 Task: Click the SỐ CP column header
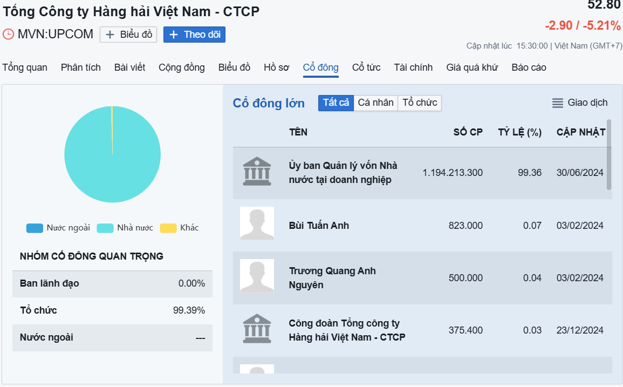pyautogui.click(x=468, y=132)
